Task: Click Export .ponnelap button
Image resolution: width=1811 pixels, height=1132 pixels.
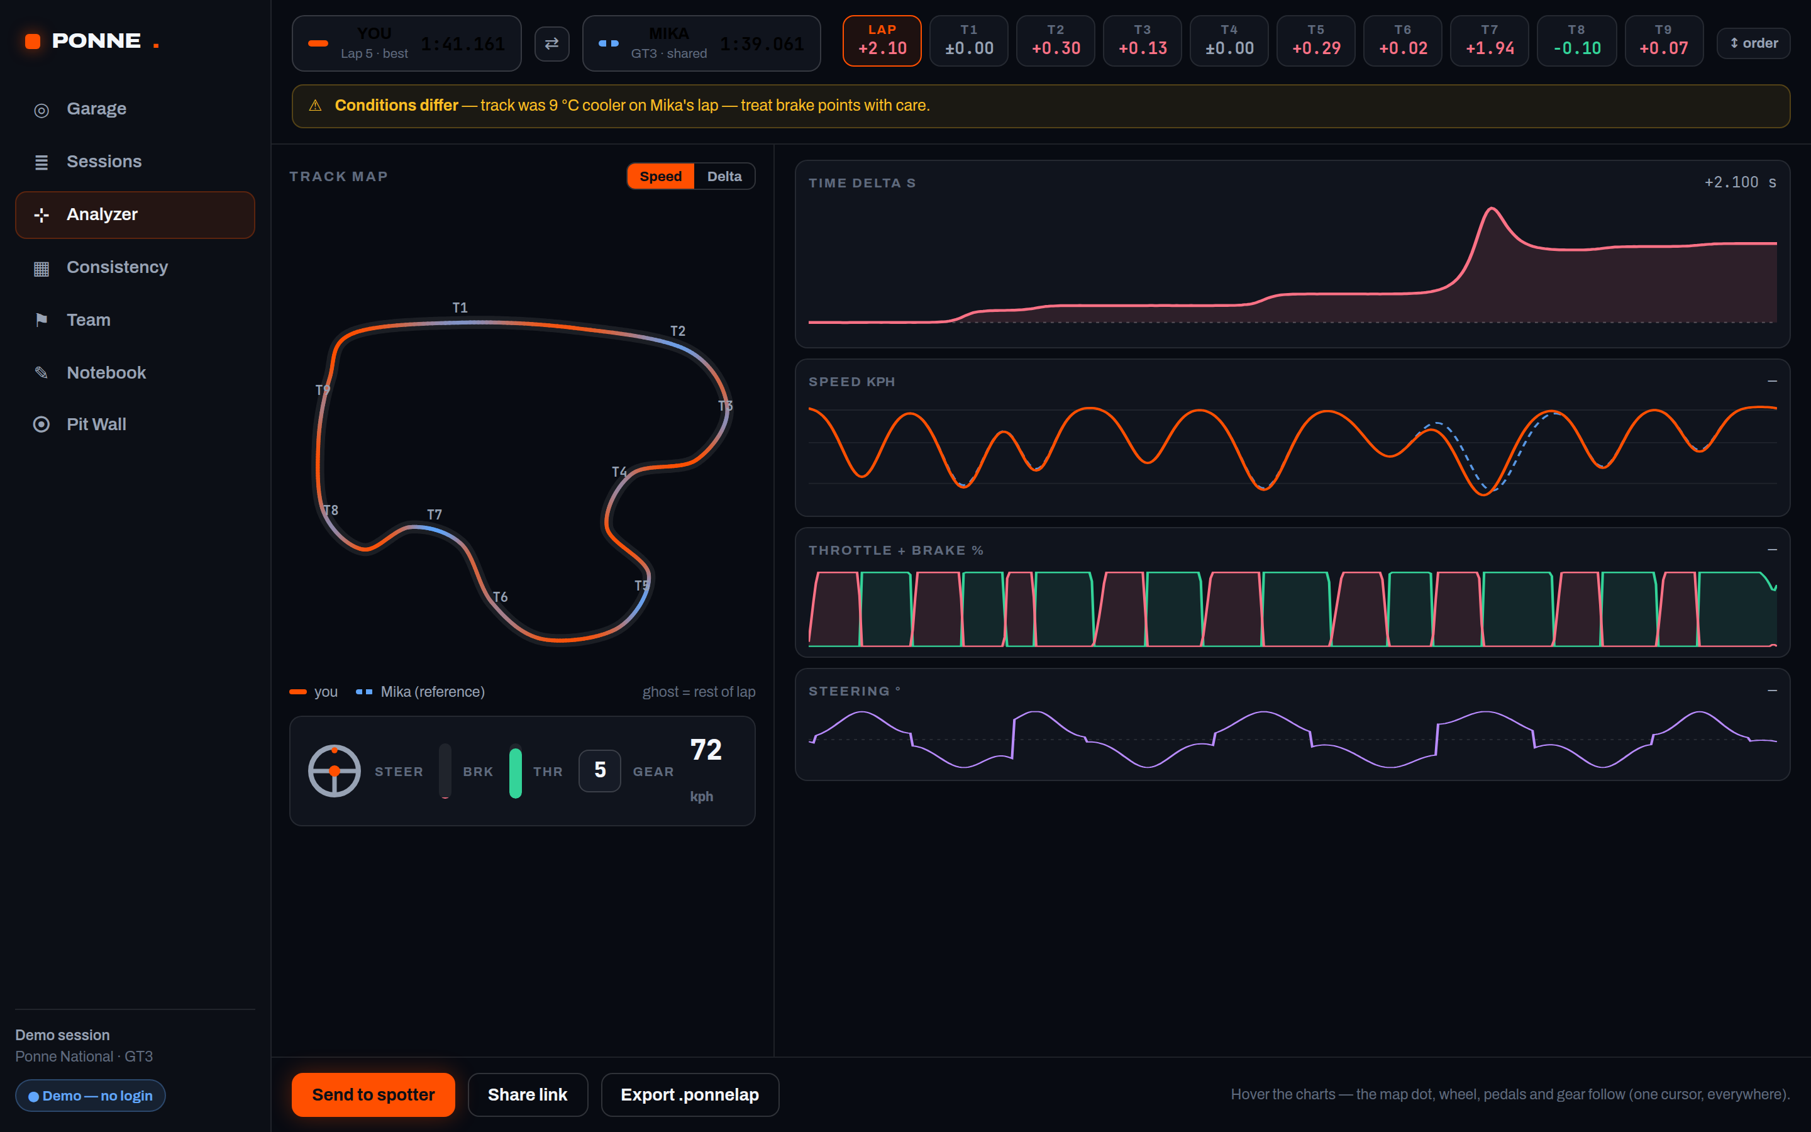Action: point(689,1094)
